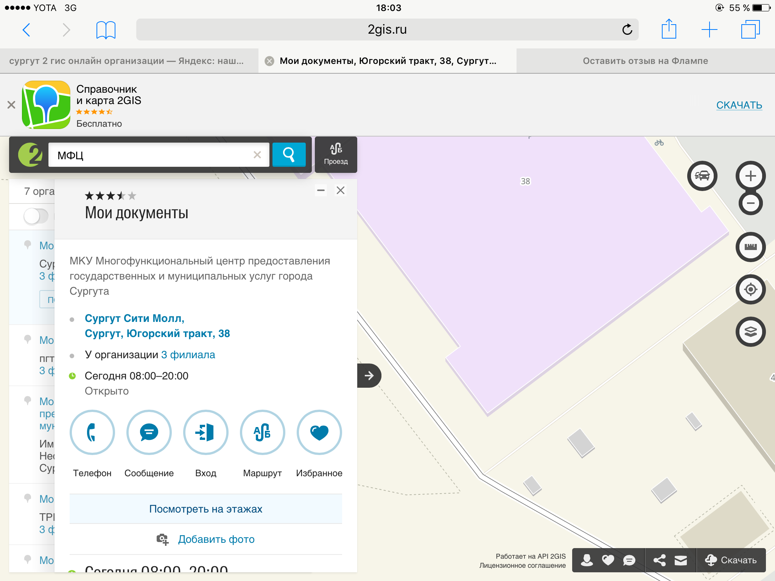Tap the Вход entrance icon
Screen dimensions: 775x581
click(206, 432)
